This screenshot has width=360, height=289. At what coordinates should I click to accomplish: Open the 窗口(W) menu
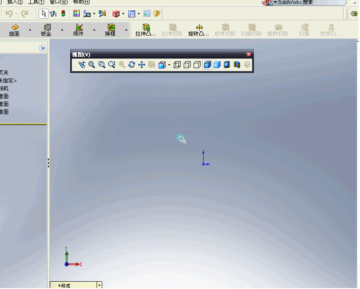click(x=58, y=2)
